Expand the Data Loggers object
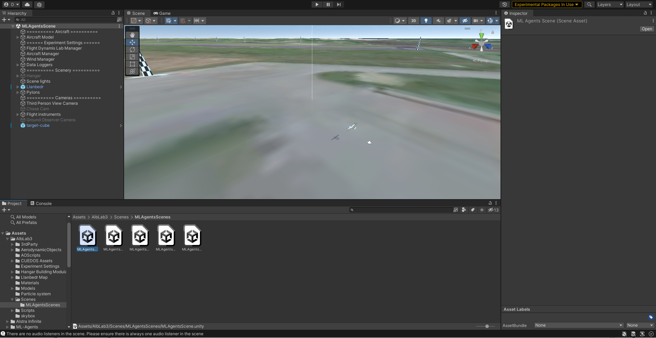The width and height of the screenshot is (656, 338). point(18,65)
